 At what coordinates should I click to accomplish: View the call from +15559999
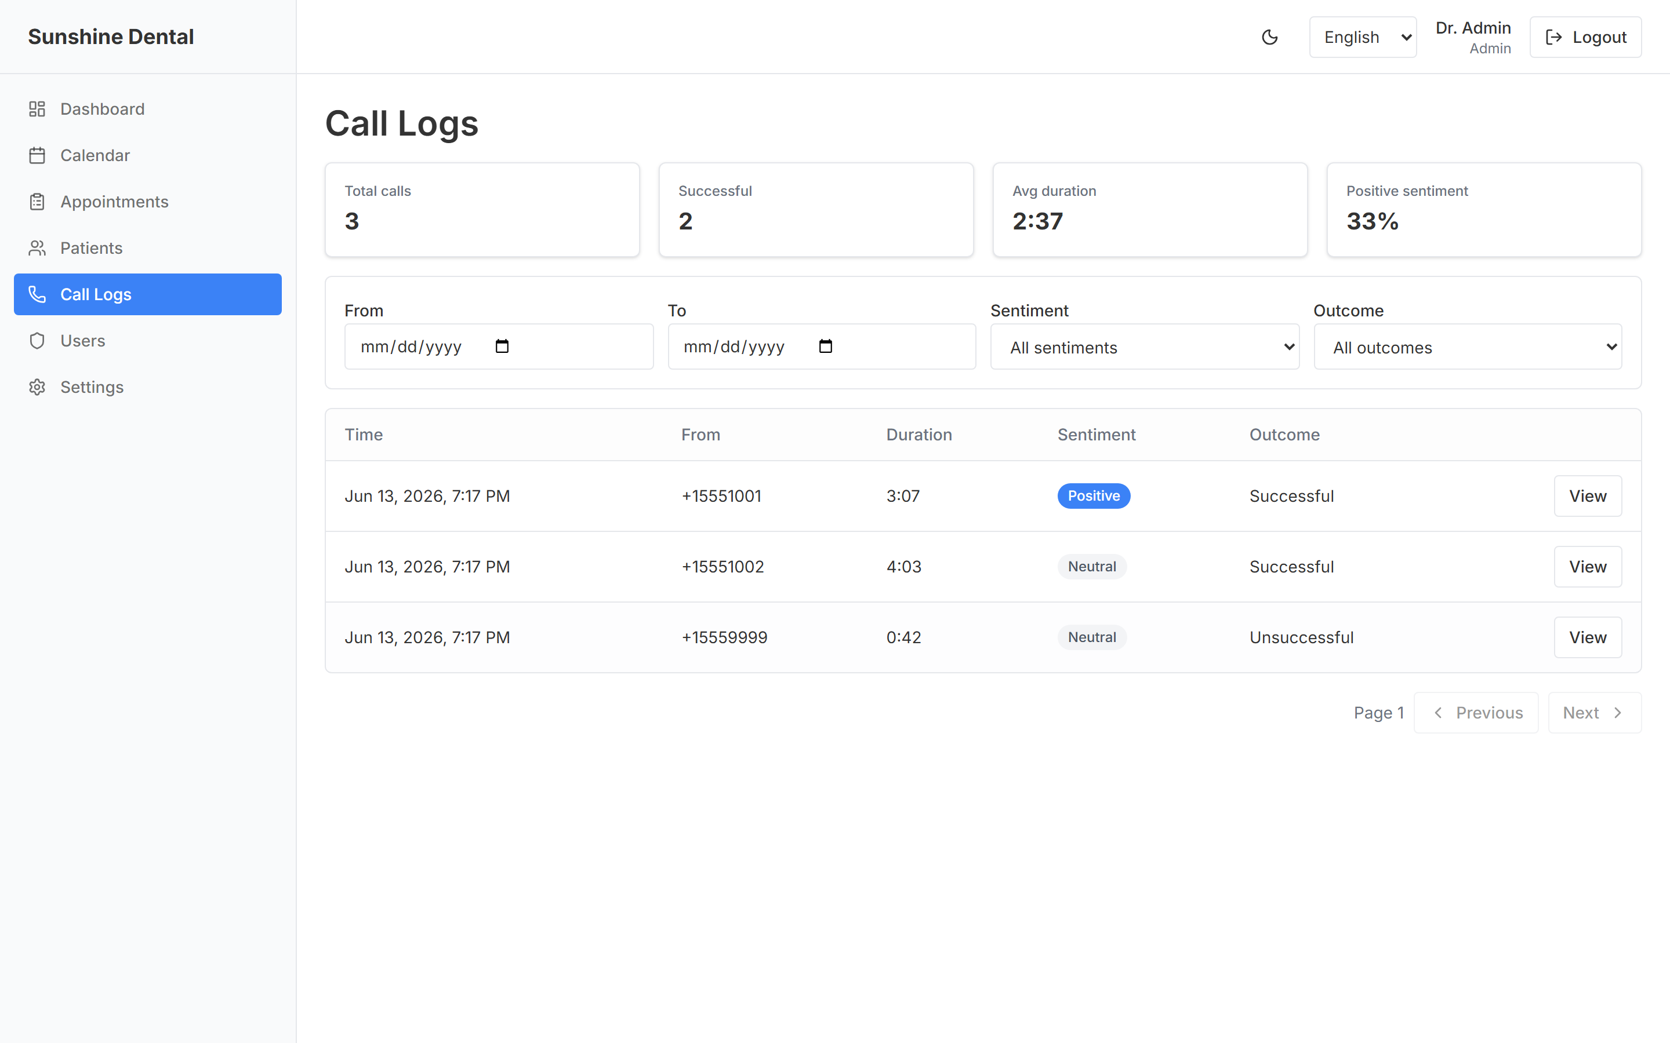pos(1588,637)
